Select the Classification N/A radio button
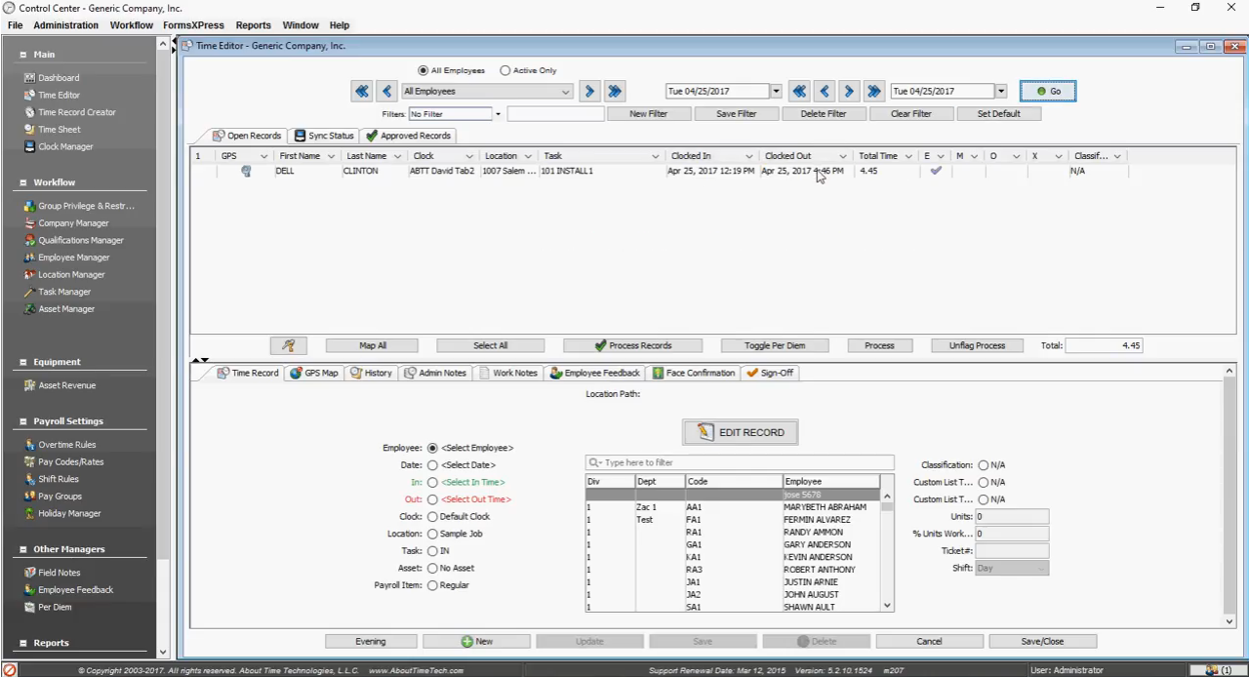 (x=983, y=465)
